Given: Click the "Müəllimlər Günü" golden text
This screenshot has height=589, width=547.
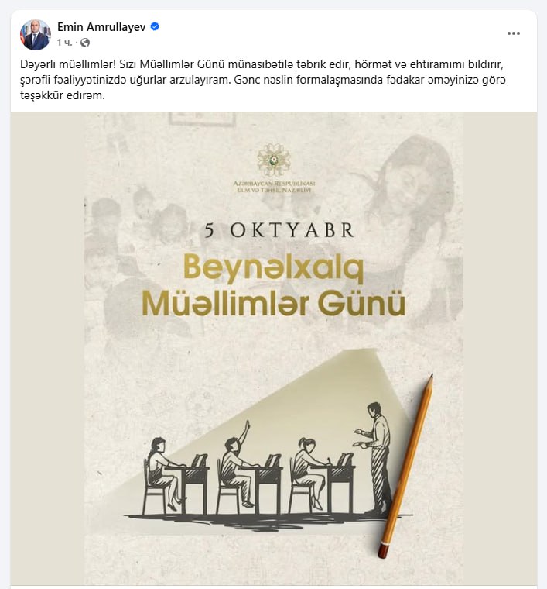Looking at the screenshot, I should pyautogui.click(x=274, y=303).
